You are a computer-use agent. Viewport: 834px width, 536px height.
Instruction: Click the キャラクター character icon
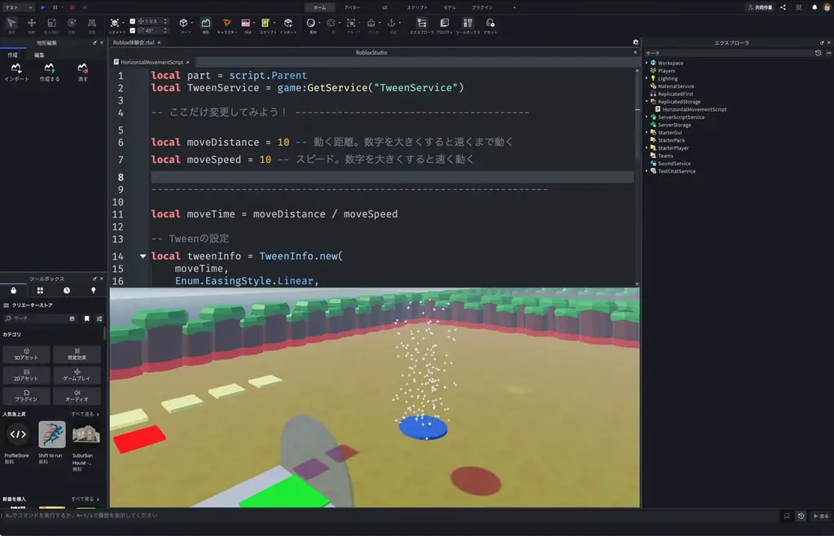[x=227, y=24]
